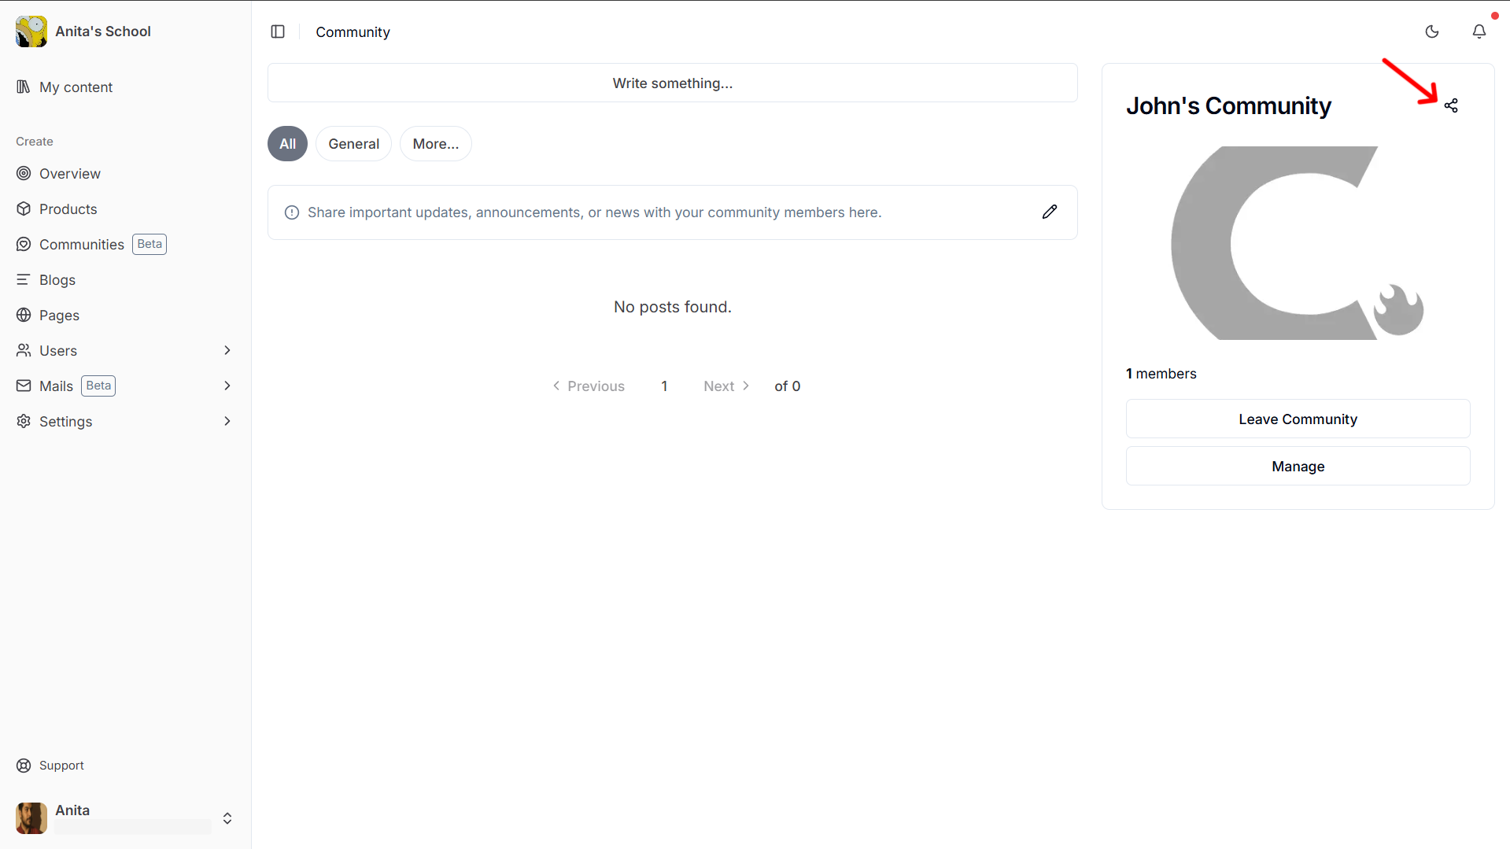Image resolution: width=1510 pixels, height=849 pixels.
Task: Open Communities Beta from the sidebar
Action: point(82,244)
